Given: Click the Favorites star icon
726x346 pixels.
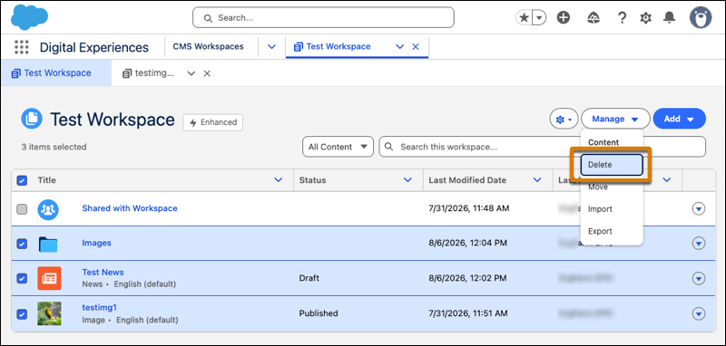Looking at the screenshot, I should click(x=525, y=18).
